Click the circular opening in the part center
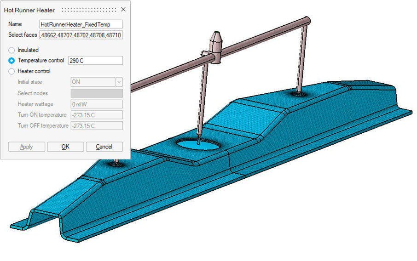417x261 pixels. [197, 144]
